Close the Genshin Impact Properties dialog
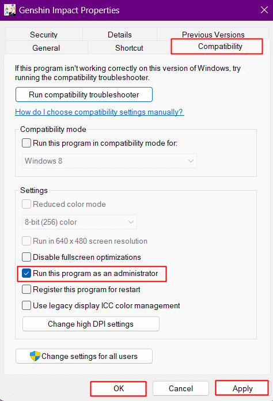Image resolution: width=273 pixels, height=401 pixels. pyautogui.click(x=264, y=10)
